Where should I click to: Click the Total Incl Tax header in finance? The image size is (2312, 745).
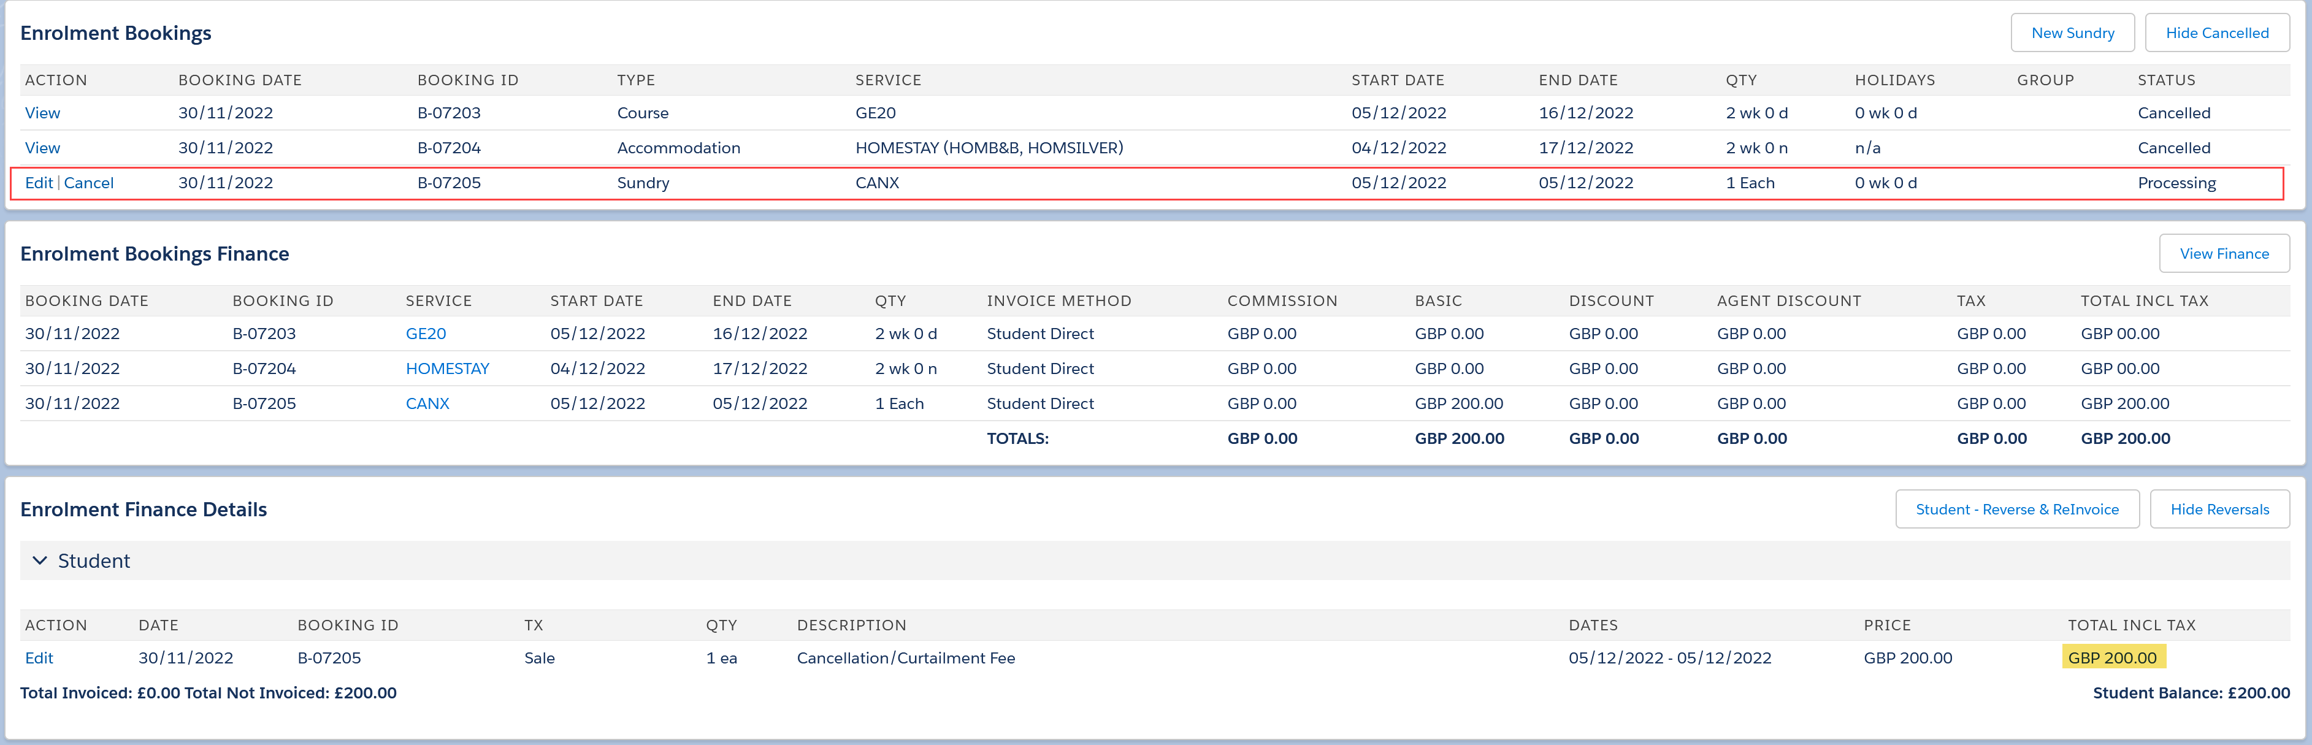click(x=2143, y=300)
